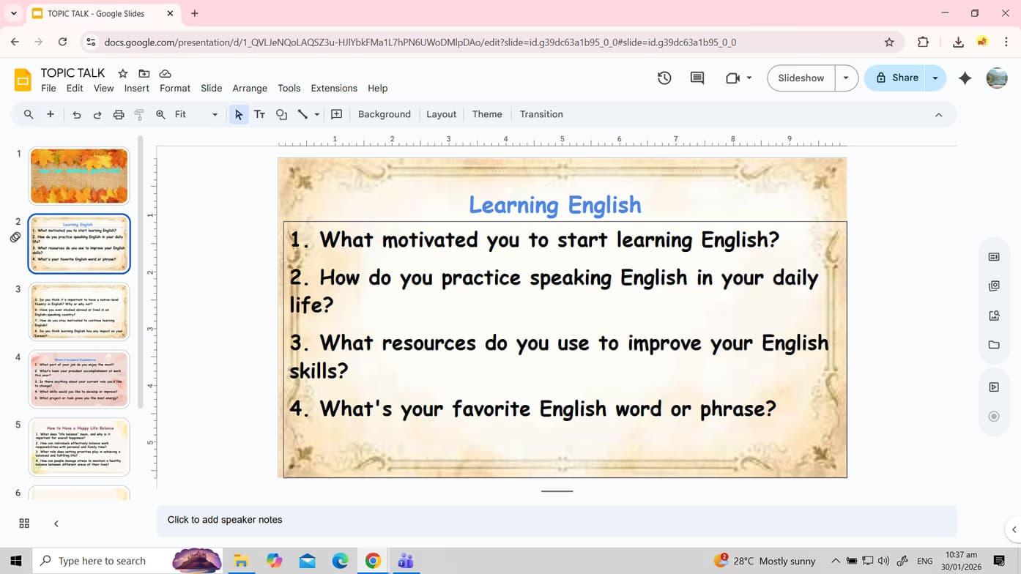Open the Line tool dropdown arrow
The image size is (1021, 574).
pos(316,114)
